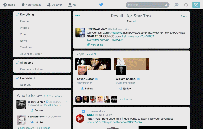Click the Top news story icon
The image size is (203, 129).
click(84, 111)
